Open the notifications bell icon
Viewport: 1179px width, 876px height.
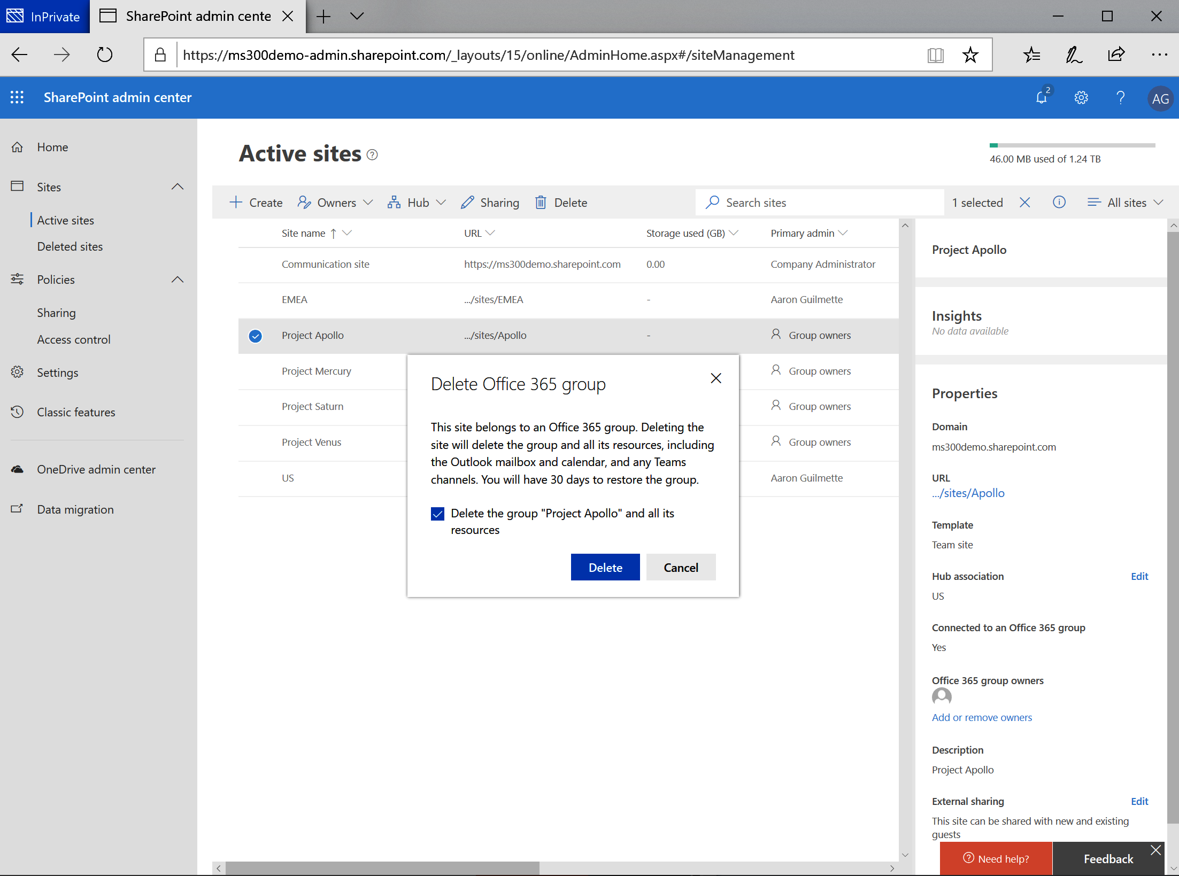click(1041, 97)
